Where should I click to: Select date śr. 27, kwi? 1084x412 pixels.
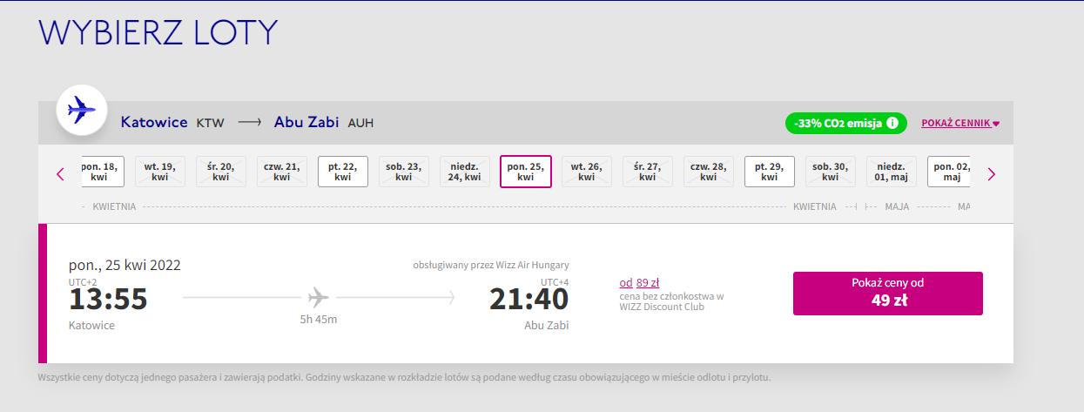click(x=648, y=172)
